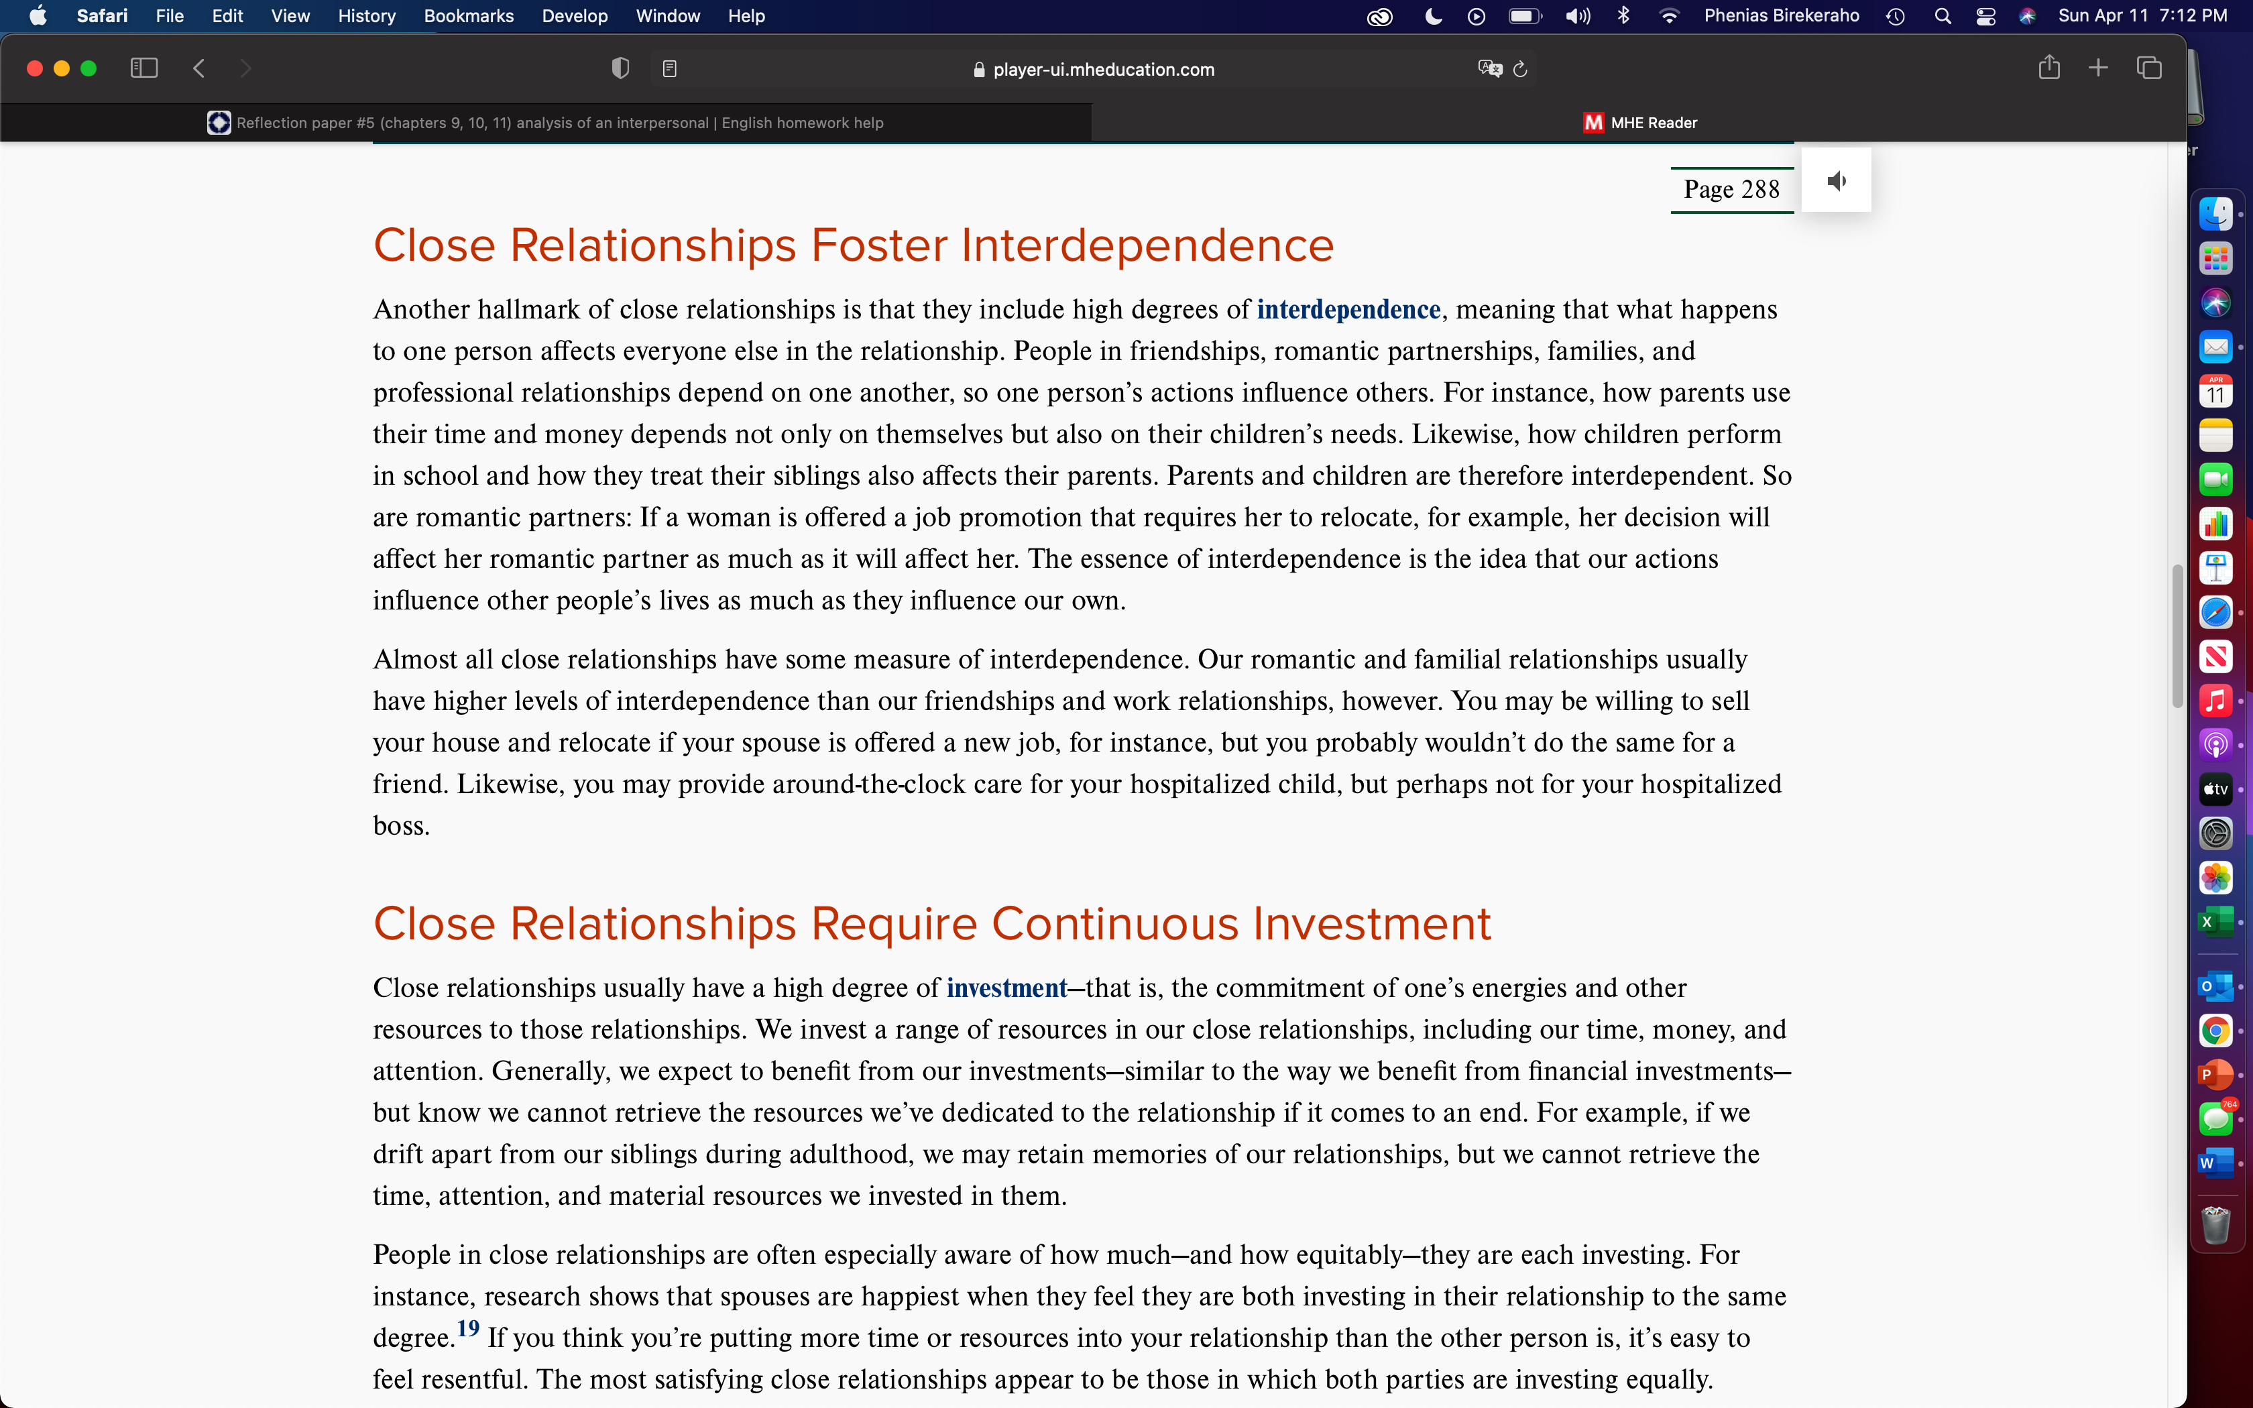Click the Wi-Fi status icon
2253x1408 pixels.
(1669, 16)
